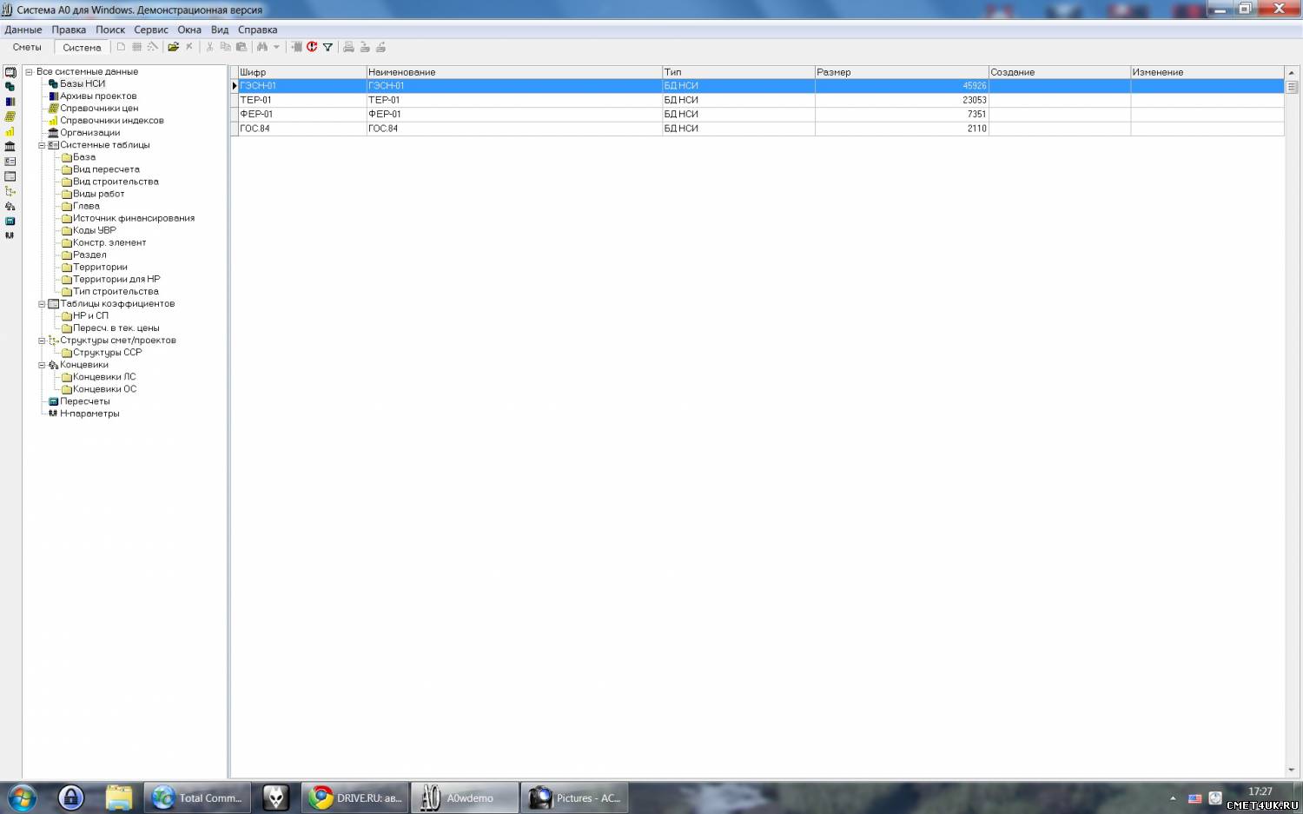Open the Справка menu
The height and width of the screenshot is (814, 1303).
point(258,30)
